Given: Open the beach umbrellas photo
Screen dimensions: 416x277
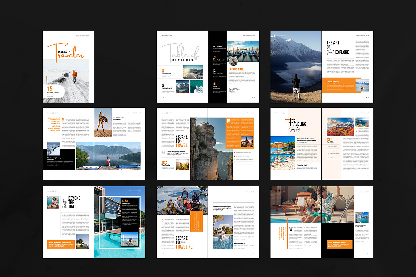Looking at the screenshot, I should 283,153.
